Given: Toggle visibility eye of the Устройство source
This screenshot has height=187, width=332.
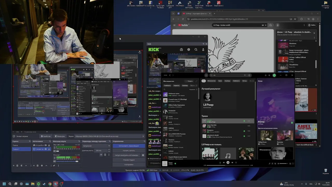Looking at the screenshot, I should pos(46,145).
